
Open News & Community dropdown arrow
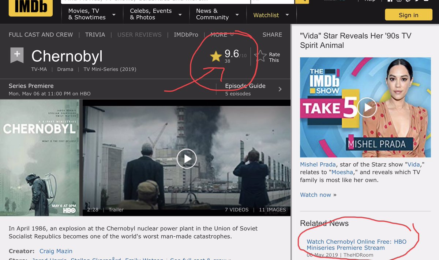click(x=237, y=15)
